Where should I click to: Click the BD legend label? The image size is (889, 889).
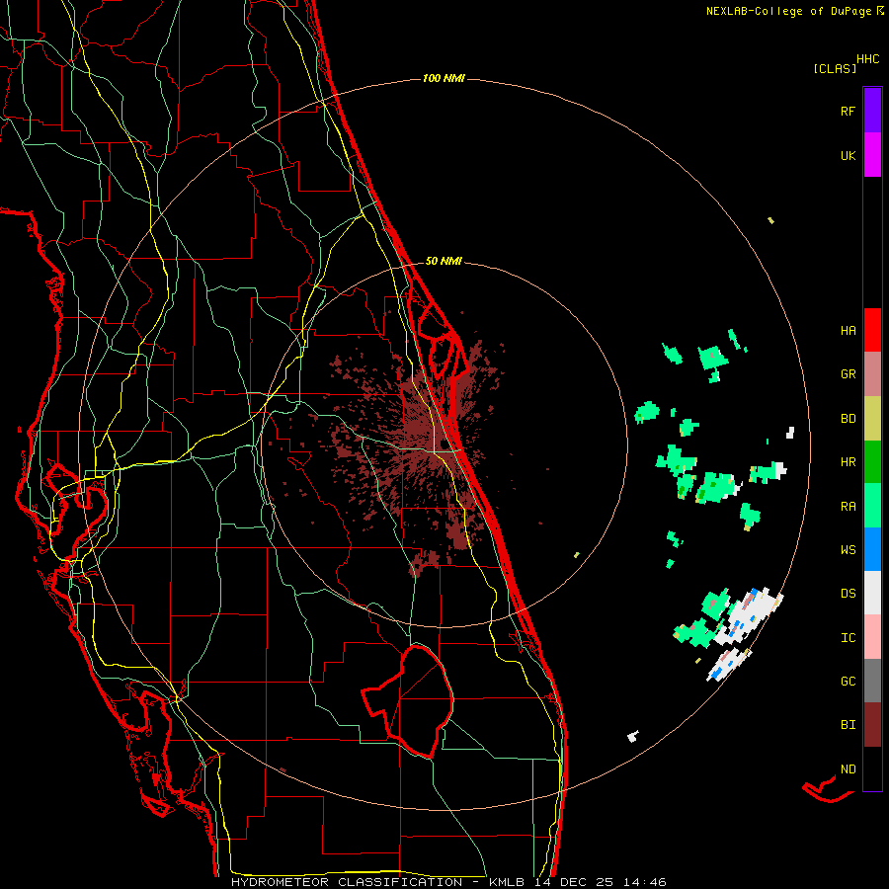[x=849, y=419]
